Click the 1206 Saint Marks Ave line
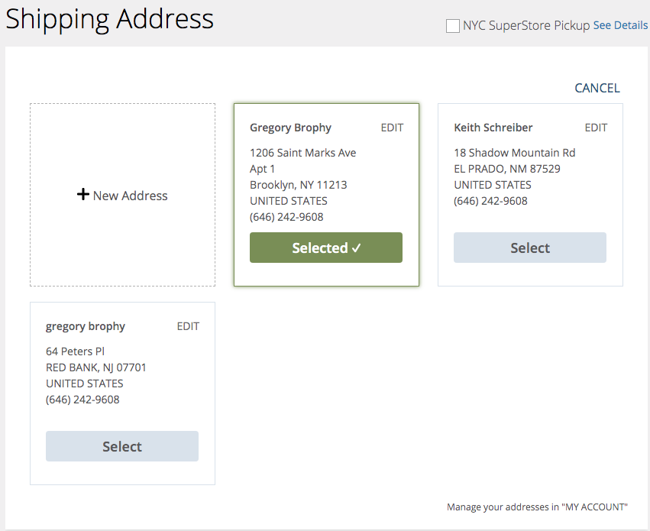The image size is (650, 531). click(302, 153)
